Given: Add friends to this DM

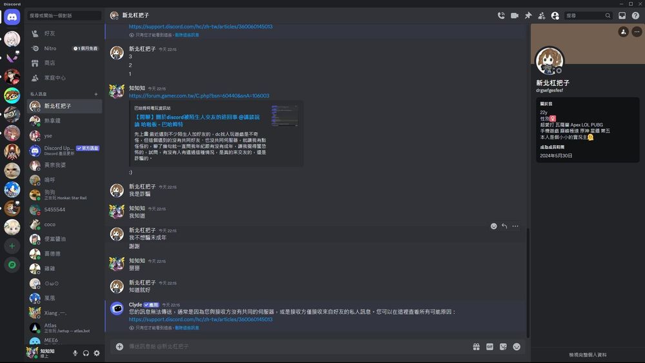Looking at the screenshot, I should pos(541,15).
